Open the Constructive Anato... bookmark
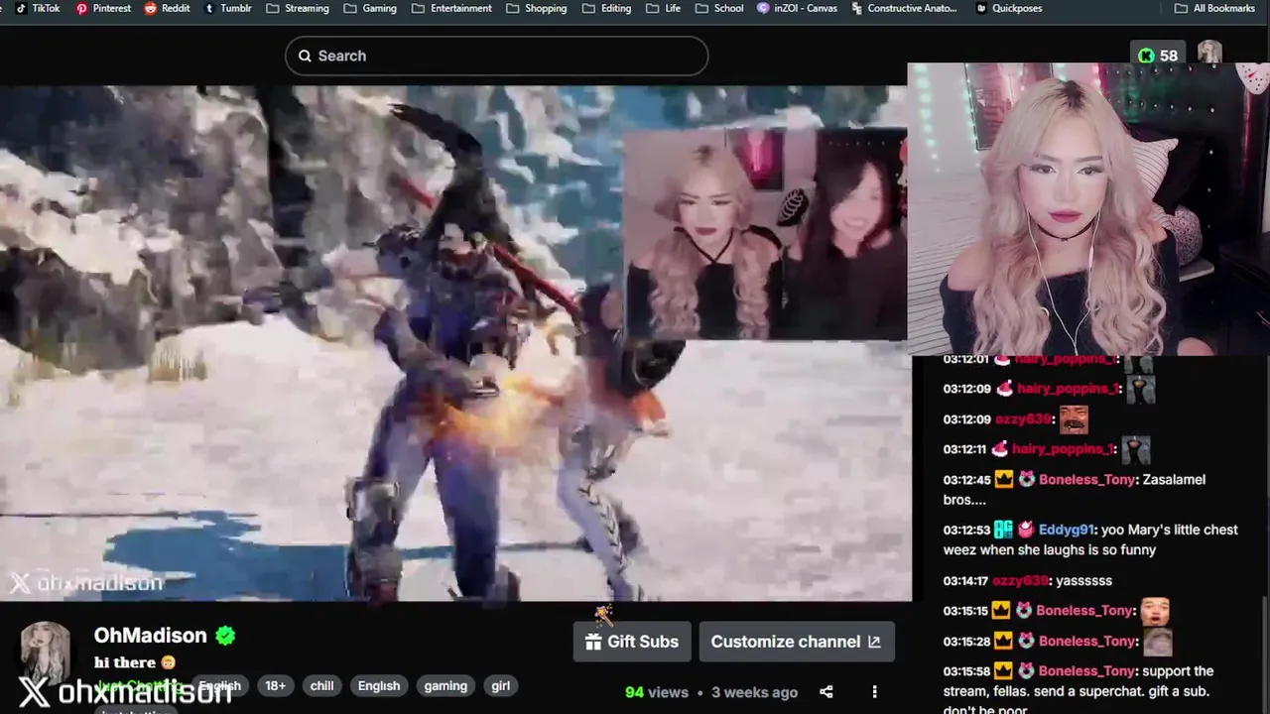This screenshot has width=1270, height=714. pos(904,8)
